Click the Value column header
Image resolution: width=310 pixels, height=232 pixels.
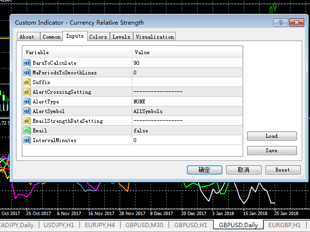click(187, 52)
